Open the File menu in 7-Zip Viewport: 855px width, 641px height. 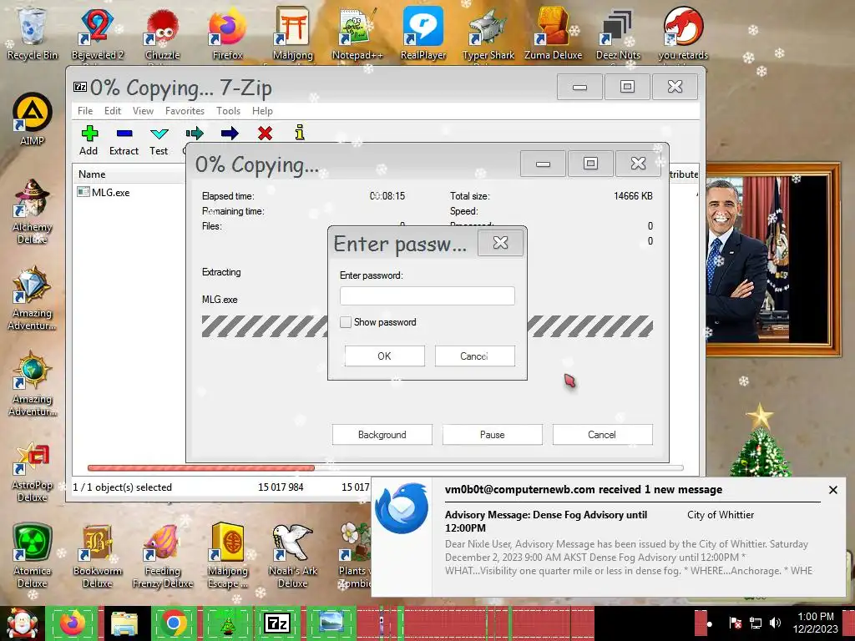click(85, 111)
